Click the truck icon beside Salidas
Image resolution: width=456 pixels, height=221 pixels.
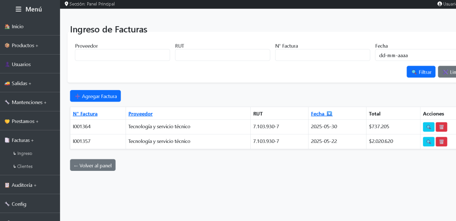pos(7,83)
